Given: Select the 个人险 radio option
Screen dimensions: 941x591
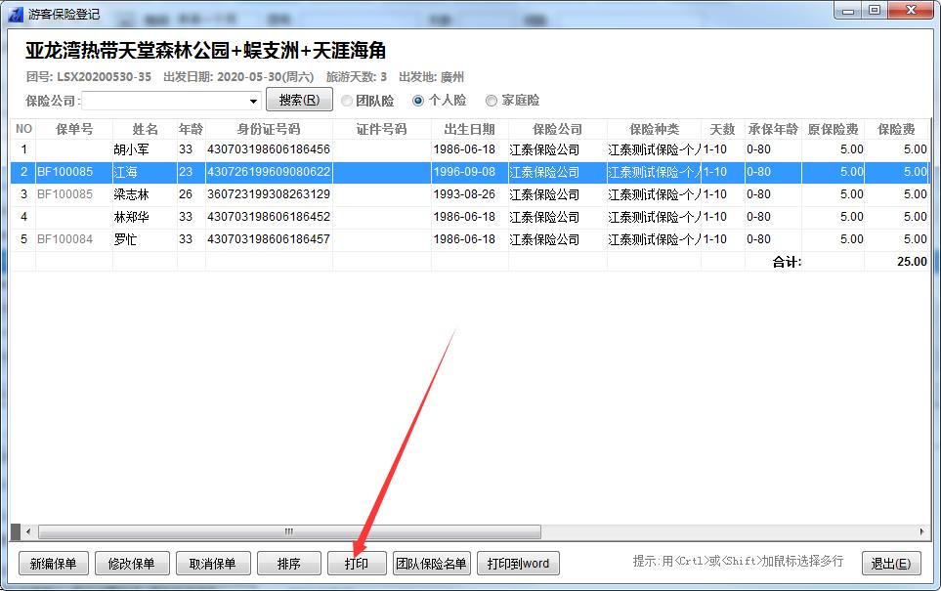Looking at the screenshot, I should pos(418,100).
